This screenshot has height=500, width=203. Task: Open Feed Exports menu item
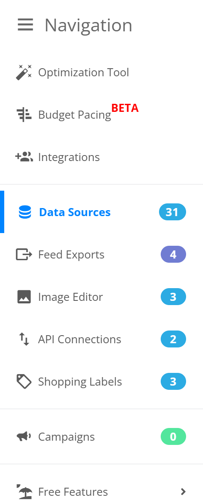[101, 255]
